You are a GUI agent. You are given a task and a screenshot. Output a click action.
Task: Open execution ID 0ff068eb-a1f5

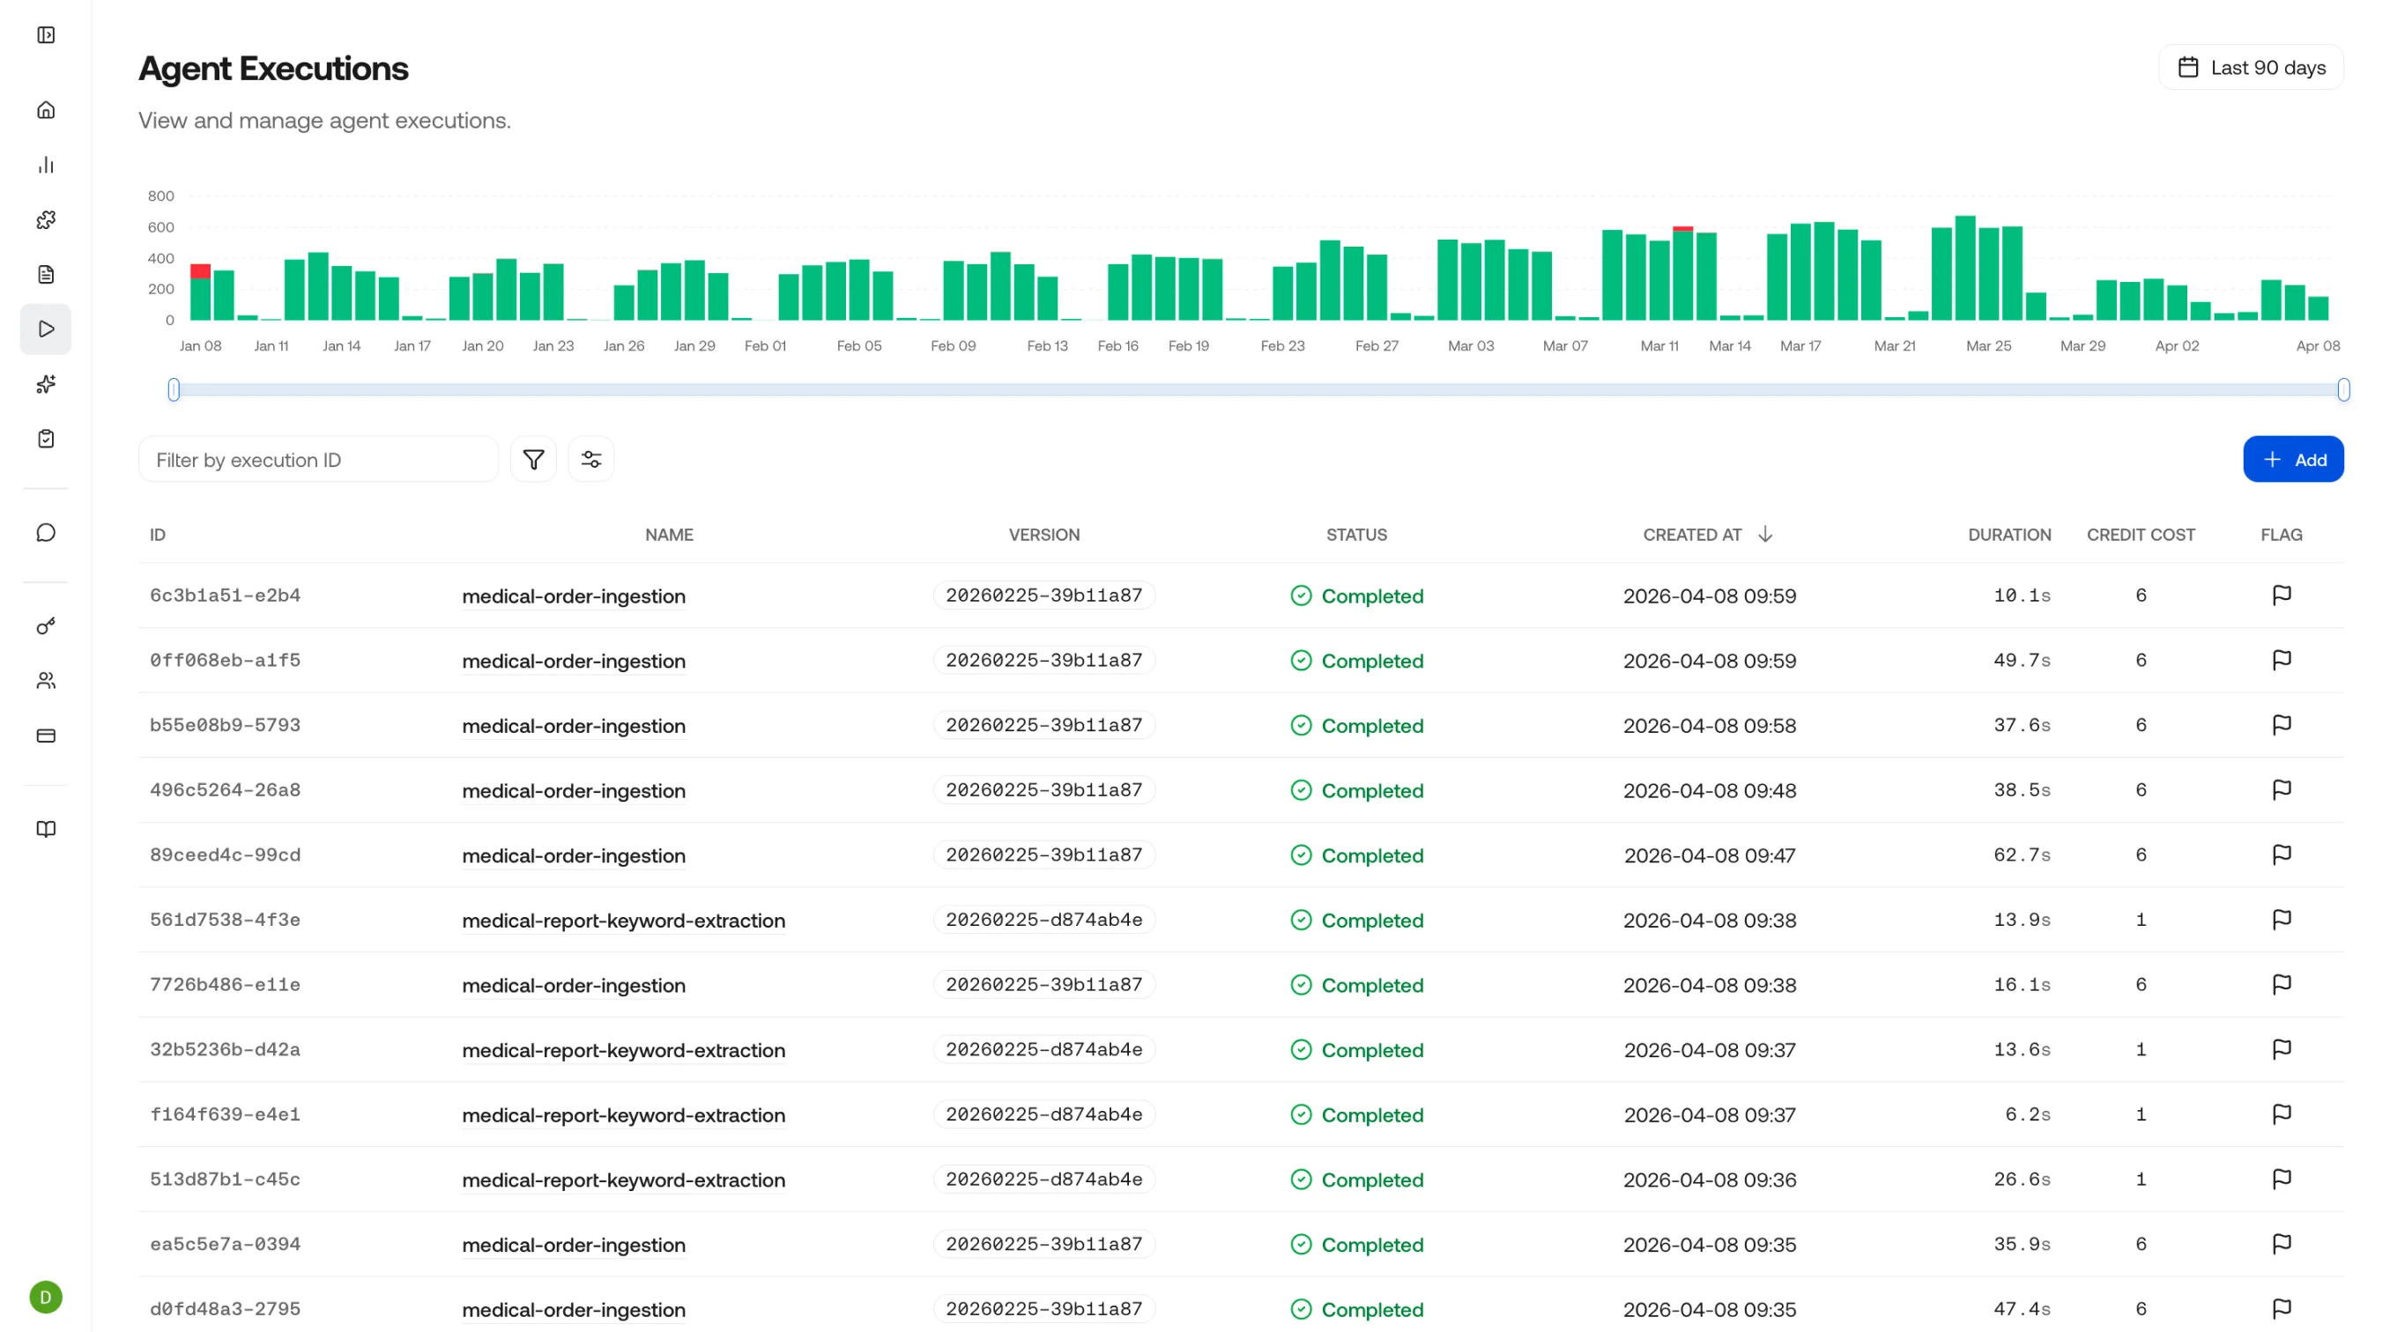point(226,661)
